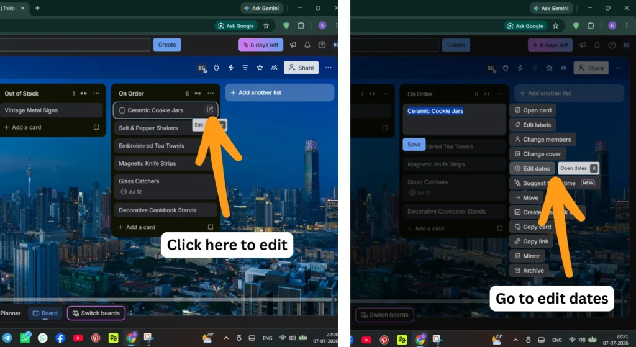Open the Power-Ups plug icon in left screenshot

216,68
